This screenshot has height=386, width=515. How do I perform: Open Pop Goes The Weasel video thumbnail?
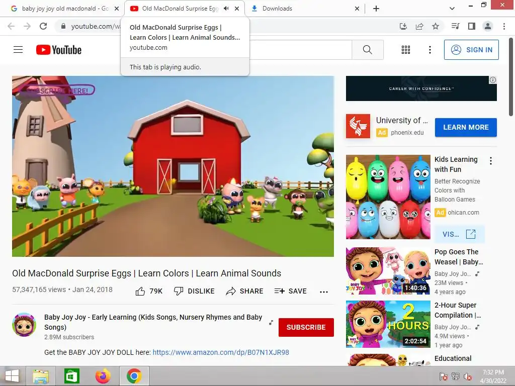(x=388, y=271)
